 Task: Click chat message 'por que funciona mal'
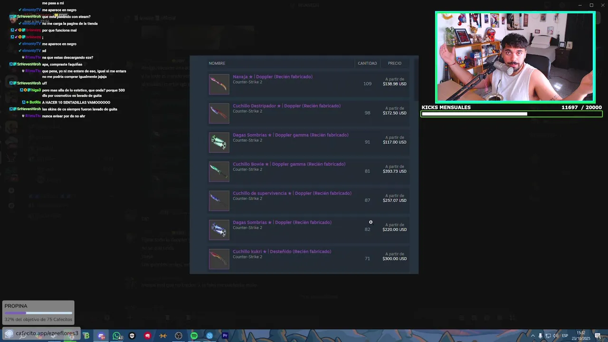click(59, 30)
